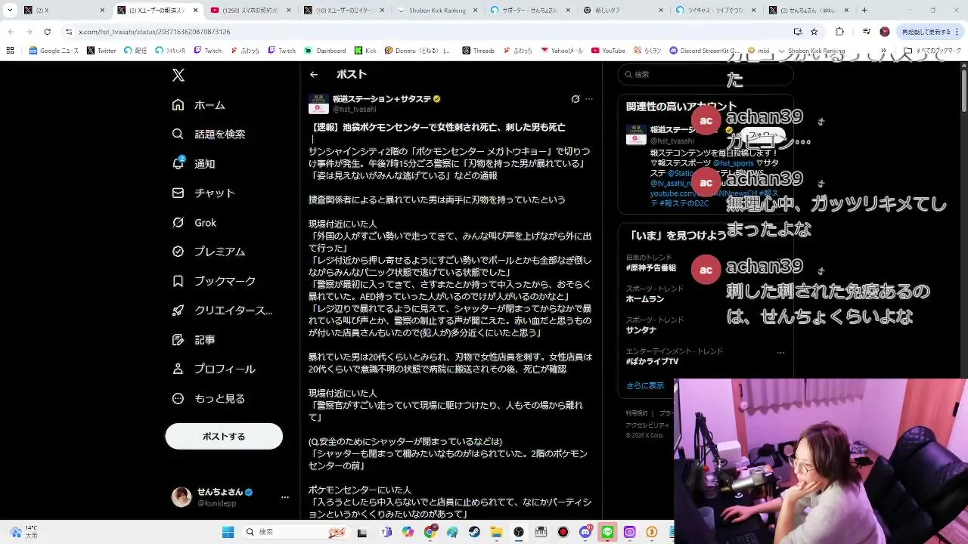The height and width of the screenshot is (544, 968).
Task: Open the Dashboard bookmark
Action: (325, 51)
